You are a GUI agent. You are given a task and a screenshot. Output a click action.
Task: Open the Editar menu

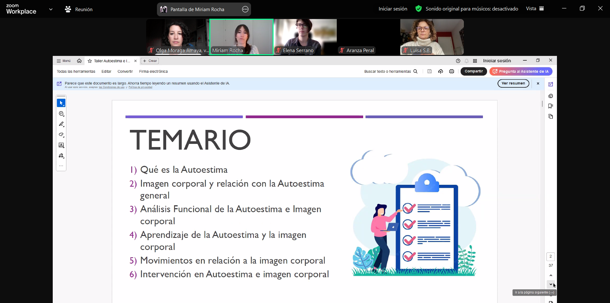[x=106, y=71]
